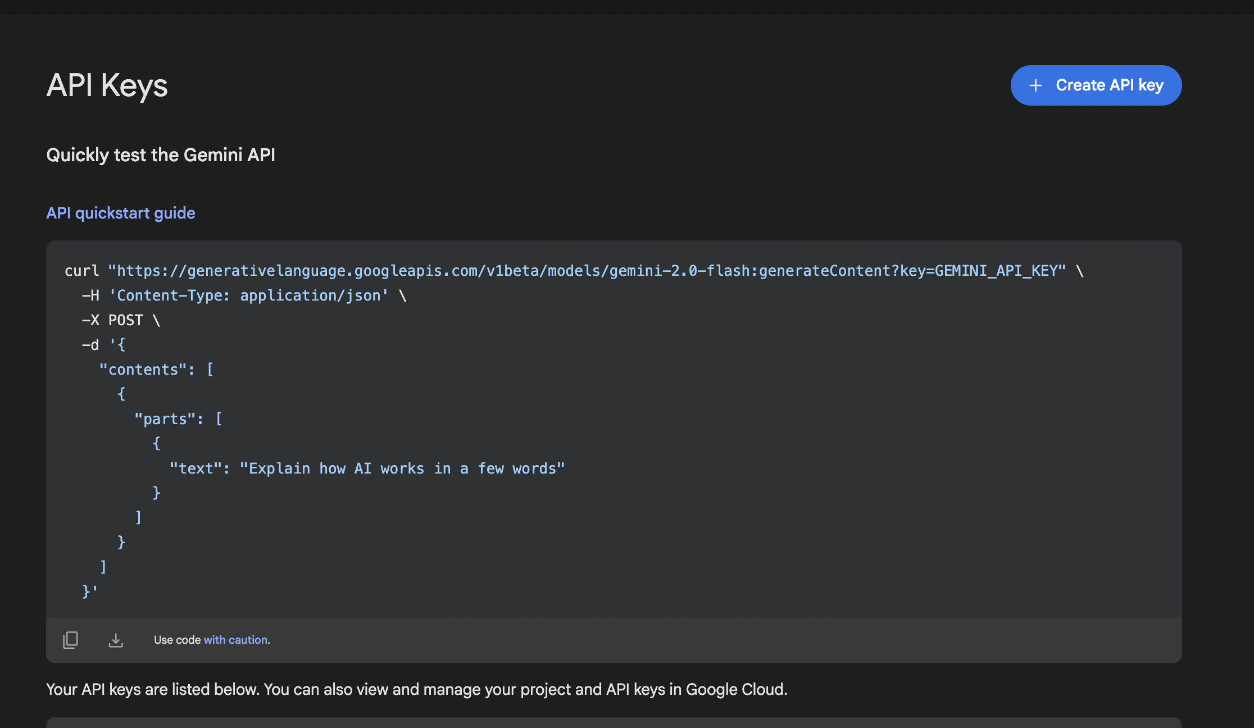Click the 'Use code' label text
Viewport: 1254px width, 728px height.
(x=177, y=640)
